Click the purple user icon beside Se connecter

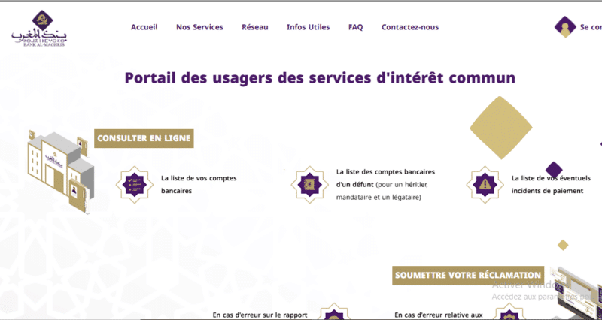(564, 27)
